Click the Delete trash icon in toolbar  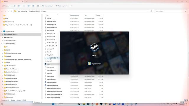coord(38,6)
